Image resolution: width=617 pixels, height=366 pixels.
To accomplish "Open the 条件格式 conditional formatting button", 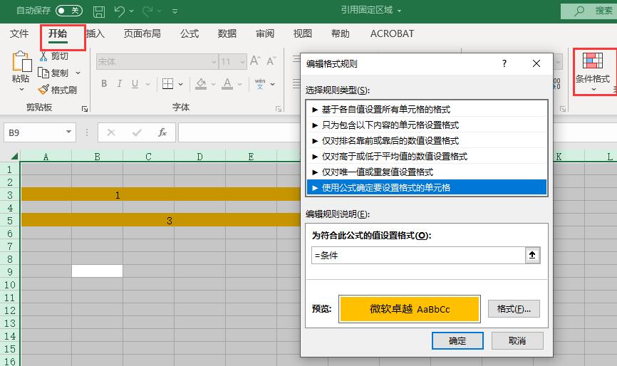I will [x=592, y=72].
